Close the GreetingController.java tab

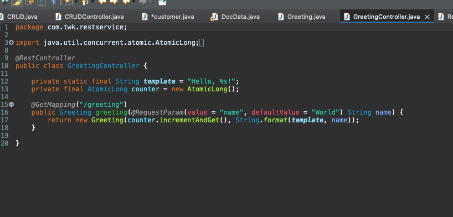click(x=428, y=17)
